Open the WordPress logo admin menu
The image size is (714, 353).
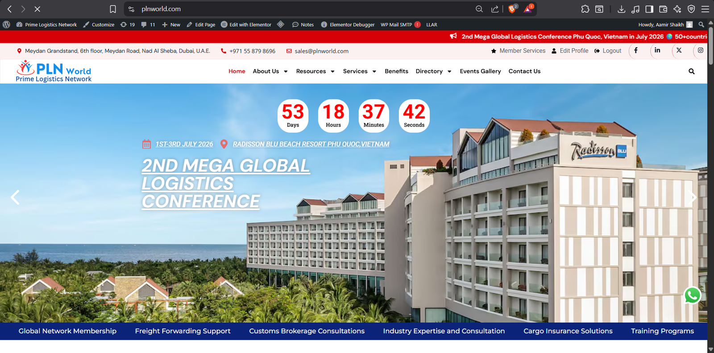pos(6,25)
